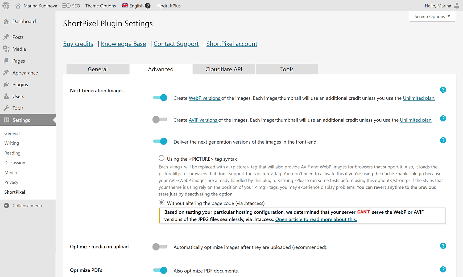Click Collapse menu label

27,206
